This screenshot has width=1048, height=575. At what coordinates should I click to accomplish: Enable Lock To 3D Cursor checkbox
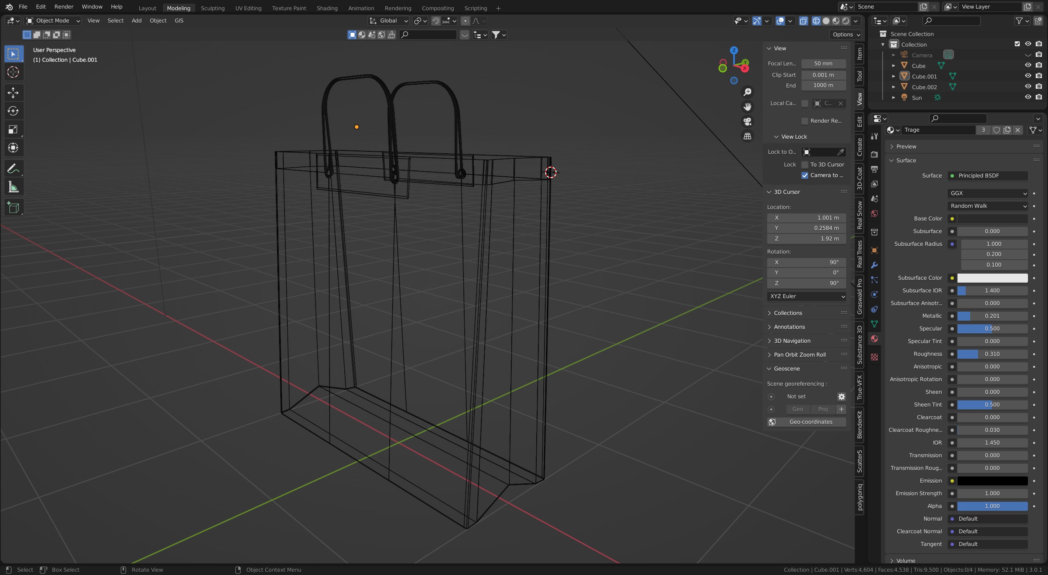coord(805,164)
